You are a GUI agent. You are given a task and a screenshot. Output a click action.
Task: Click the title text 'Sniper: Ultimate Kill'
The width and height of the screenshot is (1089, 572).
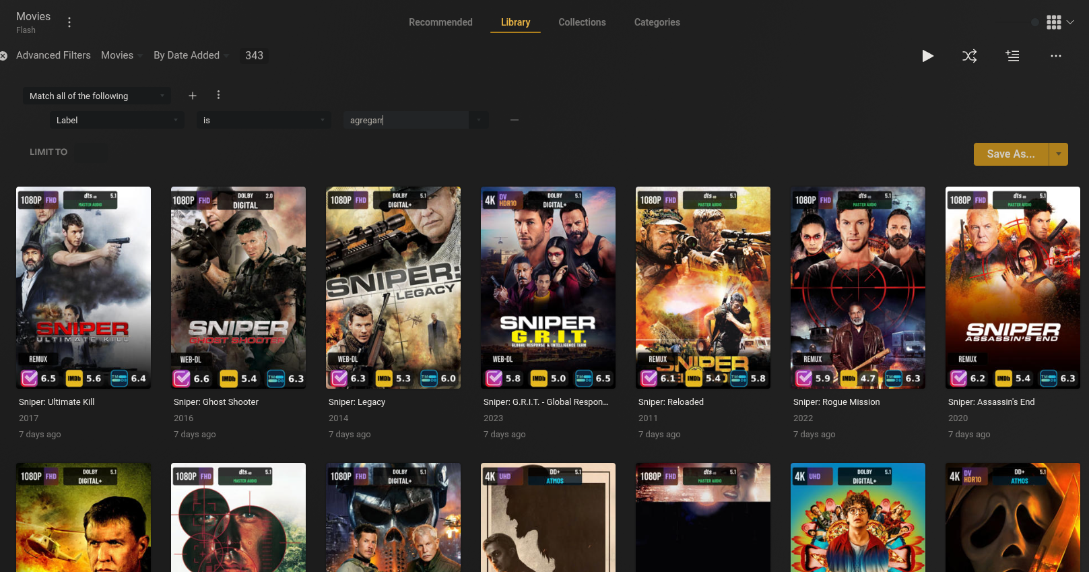pos(57,402)
